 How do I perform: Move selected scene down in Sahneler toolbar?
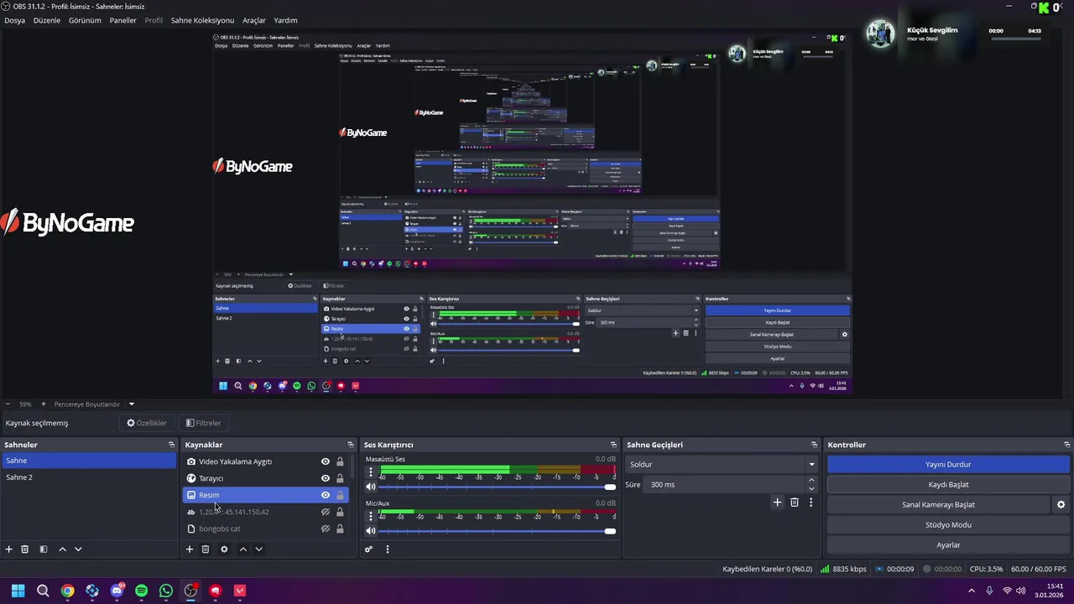tap(78, 549)
